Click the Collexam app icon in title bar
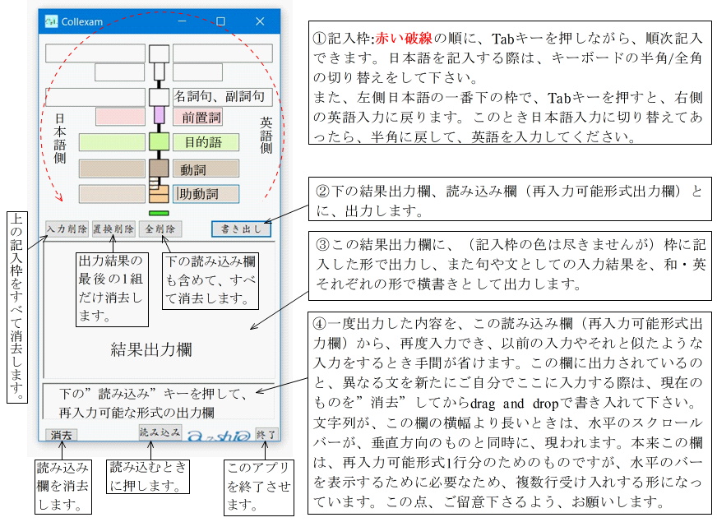 [x=51, y=21]
